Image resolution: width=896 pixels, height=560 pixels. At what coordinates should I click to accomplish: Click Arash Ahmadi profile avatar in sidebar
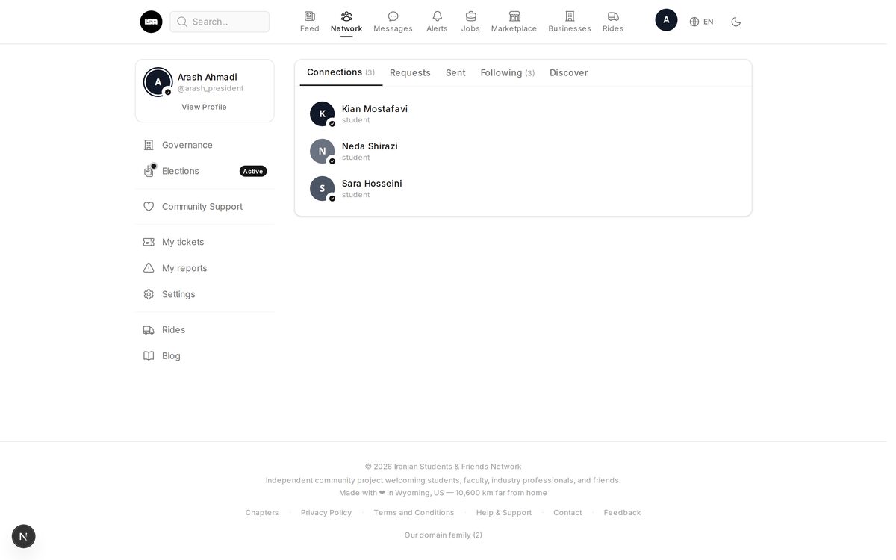[x=158, y=82]
